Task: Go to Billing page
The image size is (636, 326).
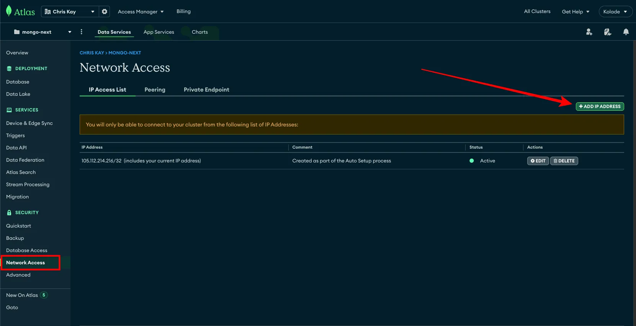Action: coord(183,11)
